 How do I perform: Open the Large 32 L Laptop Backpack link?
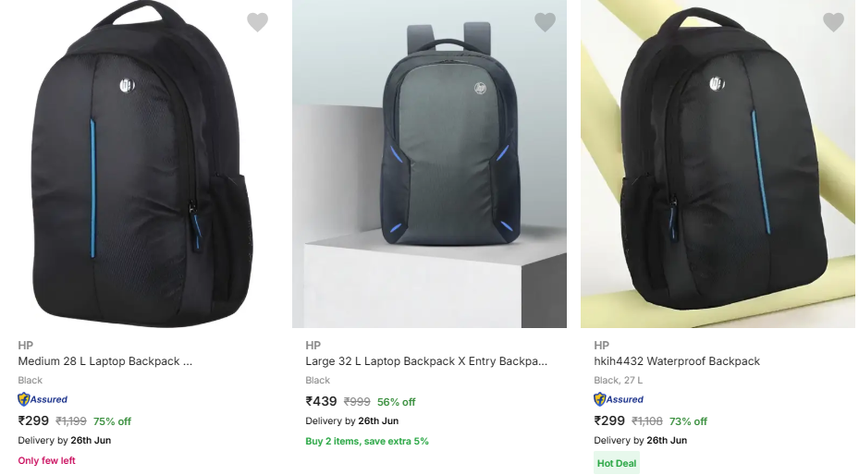pos(426,361)
